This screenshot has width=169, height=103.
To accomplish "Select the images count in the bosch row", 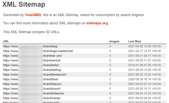I will pyautogui.click(x=110, y=89).
